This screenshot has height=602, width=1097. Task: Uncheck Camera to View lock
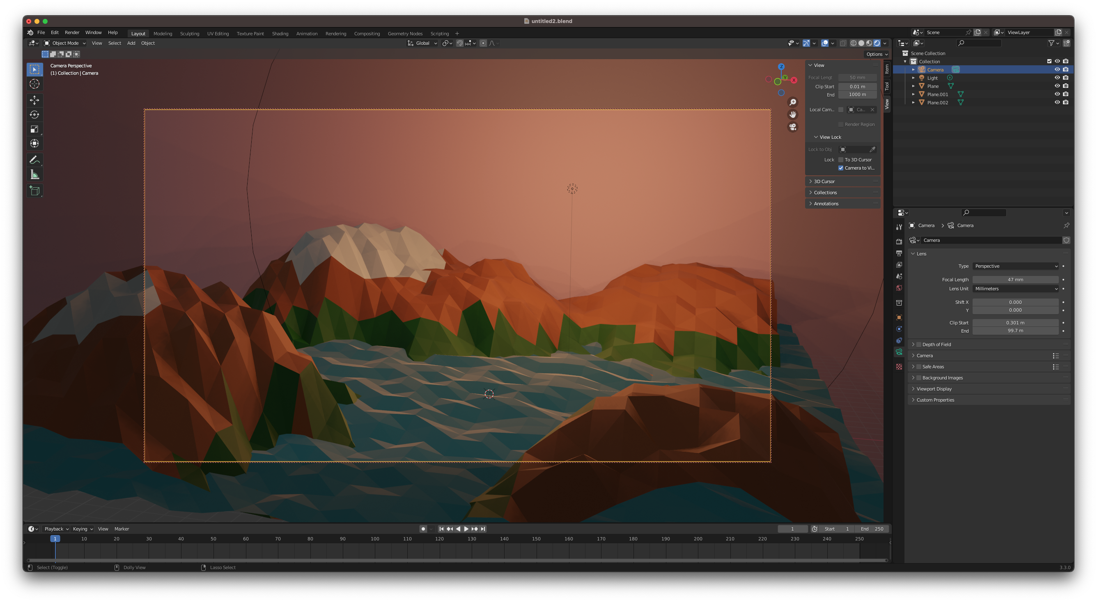tap(841, 168)
